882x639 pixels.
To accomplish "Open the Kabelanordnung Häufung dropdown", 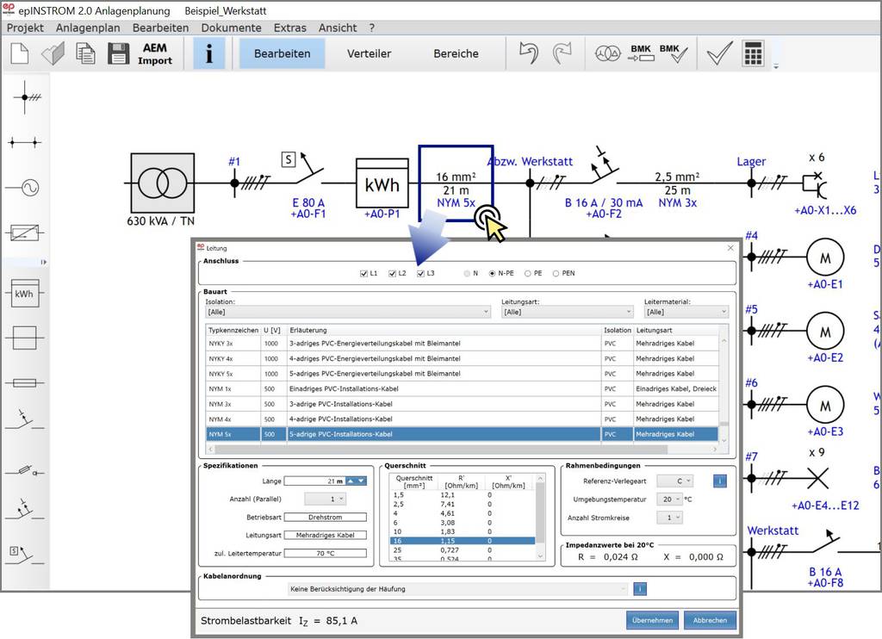I will (x=457, y=589).
